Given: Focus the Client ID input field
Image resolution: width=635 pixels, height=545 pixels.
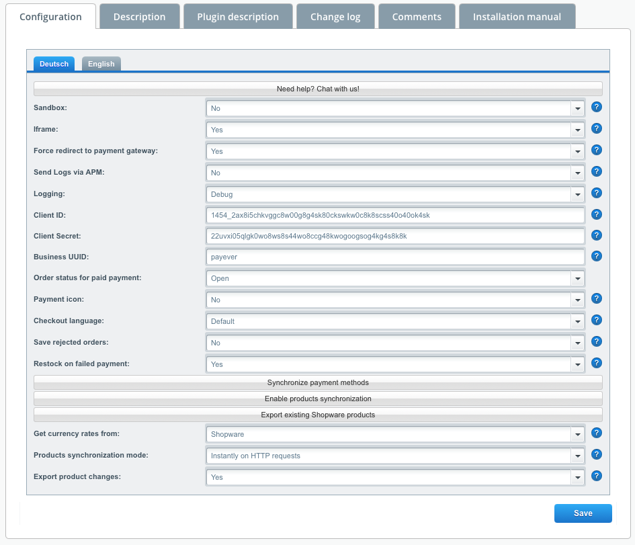Looking at the screenshot, I should 395,215.
